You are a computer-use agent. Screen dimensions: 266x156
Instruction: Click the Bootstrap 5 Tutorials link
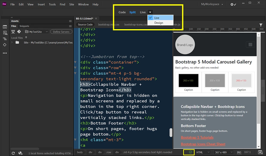(197, 137)
